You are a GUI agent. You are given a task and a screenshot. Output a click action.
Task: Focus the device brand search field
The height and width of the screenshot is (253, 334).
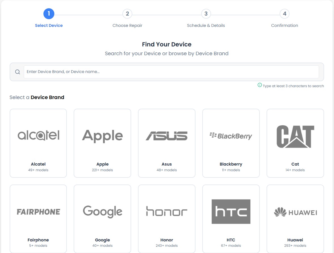click(171, 72)
